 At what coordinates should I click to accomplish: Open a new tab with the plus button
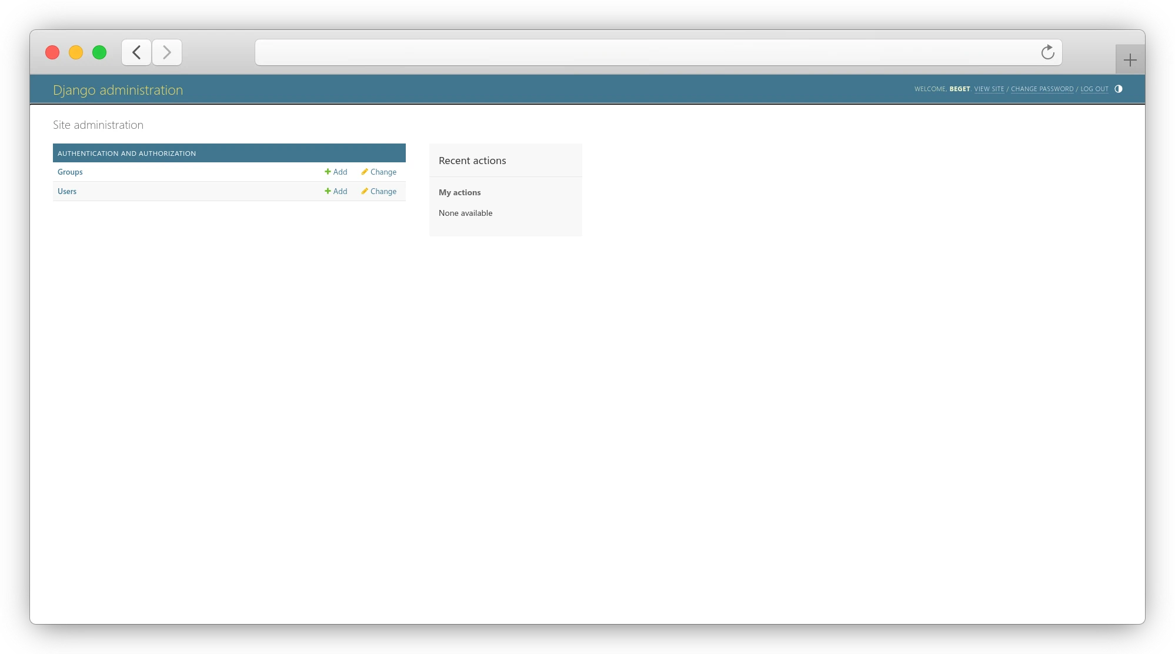[1130, 60]
